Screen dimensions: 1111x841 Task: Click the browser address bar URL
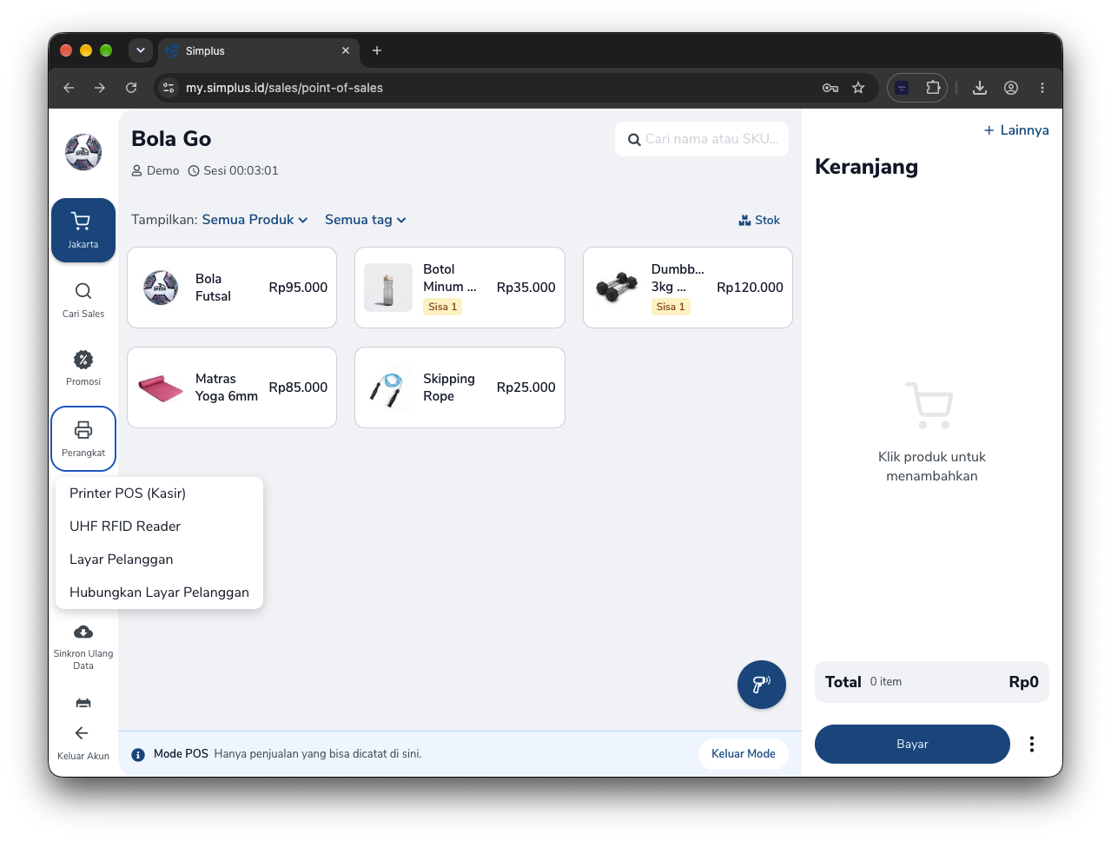click(x=284, y=88)
